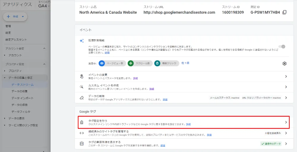297x152 pixels.
Task: Open 詳細 link in イベントの変更 row
Action: click(135, 78)
